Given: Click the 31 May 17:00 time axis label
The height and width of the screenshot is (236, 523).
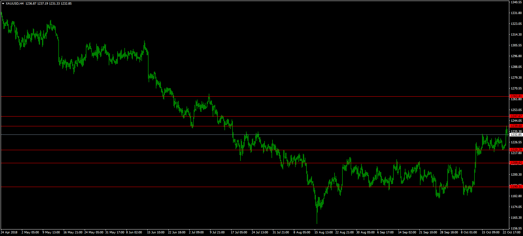Looking at the screenshot, I should click(115, 233).
